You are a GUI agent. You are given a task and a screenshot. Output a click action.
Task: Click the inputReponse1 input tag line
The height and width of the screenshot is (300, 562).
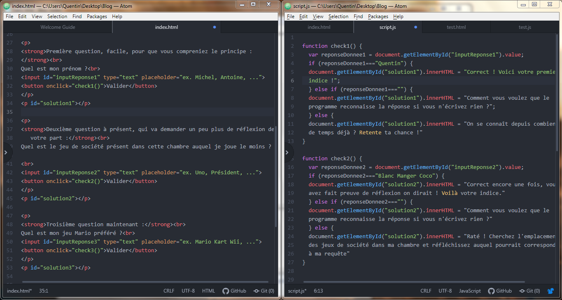143,77
